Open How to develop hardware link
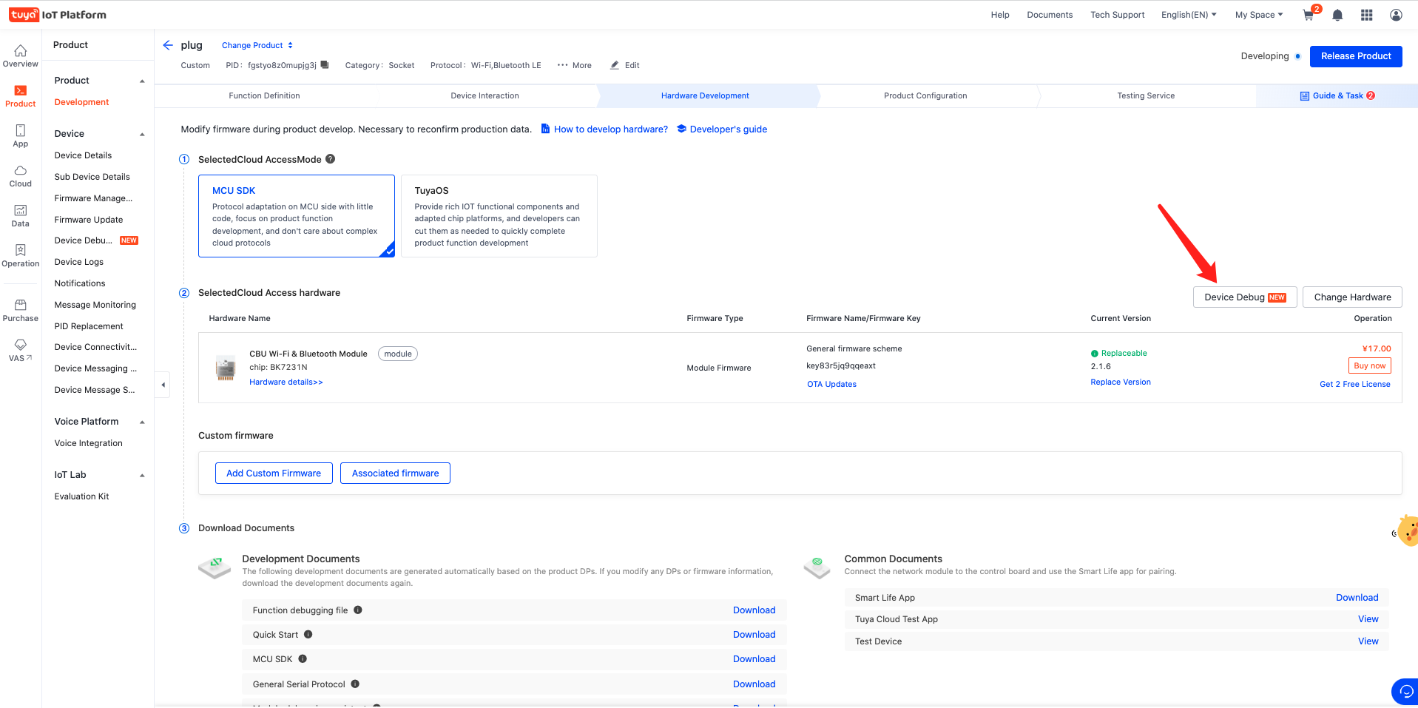The width and height of the screenshot is (1418, 708). pos(604,129)
